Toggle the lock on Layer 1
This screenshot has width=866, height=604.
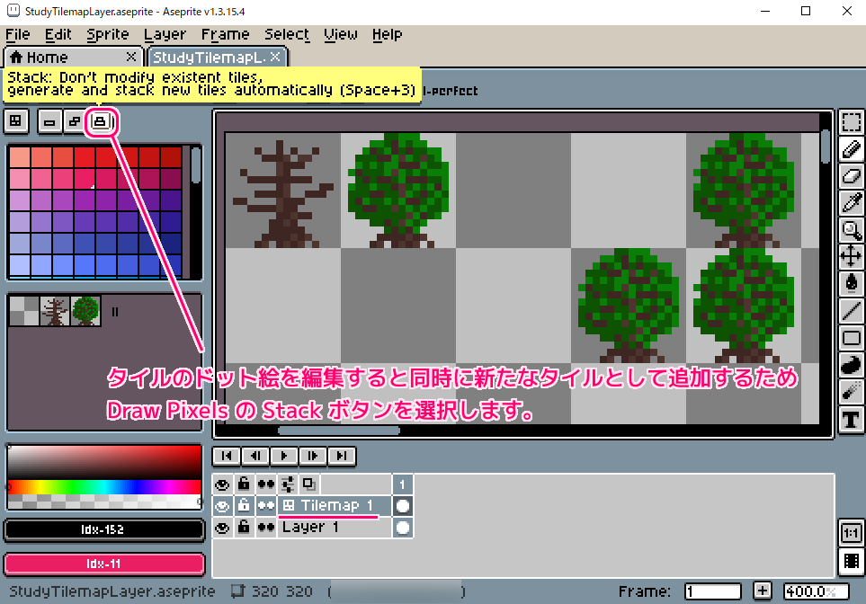[x=244, y=528]
